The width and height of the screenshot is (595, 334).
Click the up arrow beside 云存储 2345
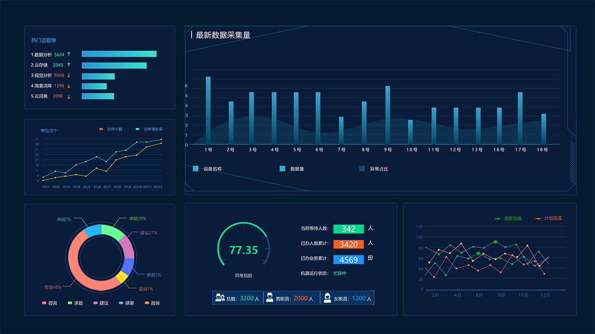point(69,65)
